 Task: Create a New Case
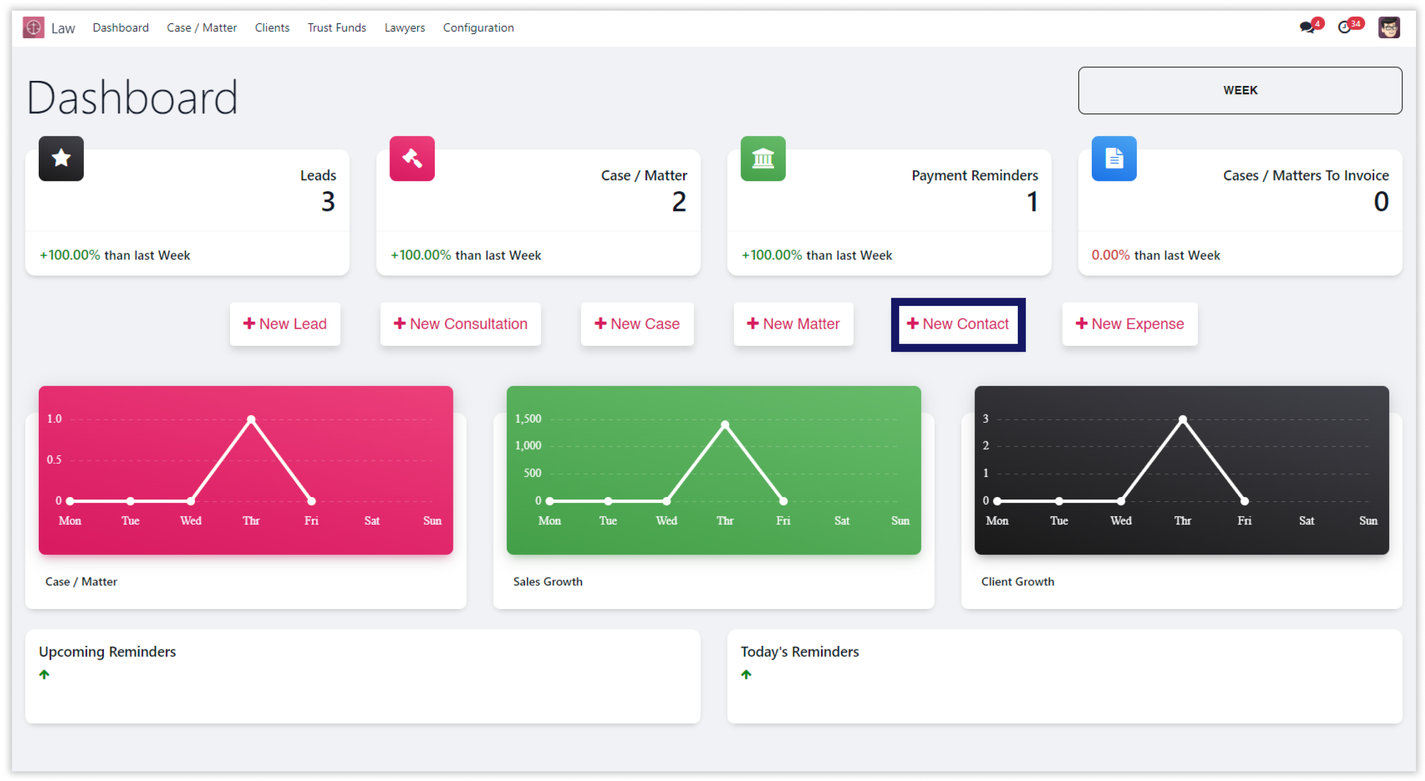click(x=637, y=324)
